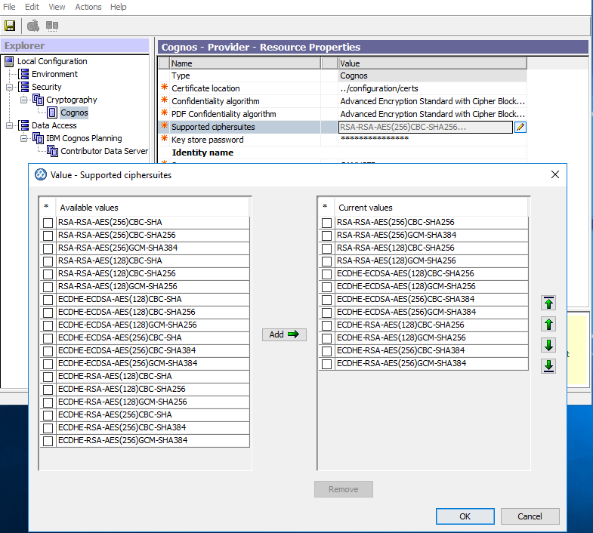
Task: Collapse the IBM Cognos Planning node
Action: tap(24, 139)
